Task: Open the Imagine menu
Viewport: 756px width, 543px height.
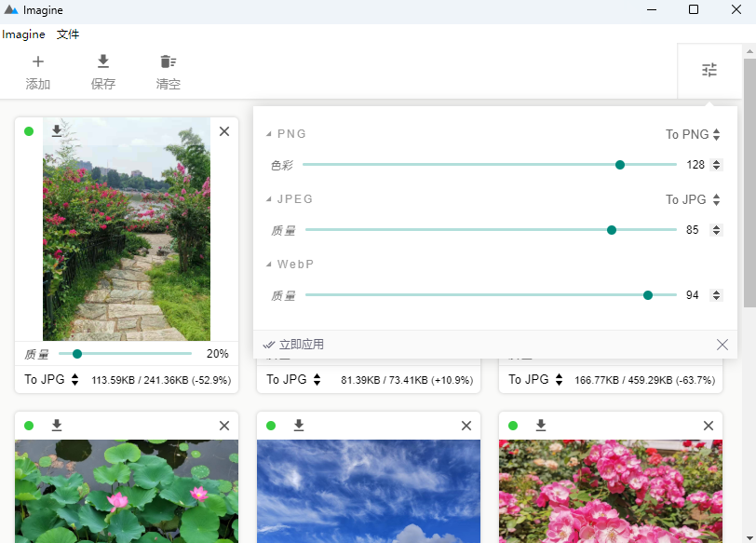Action: click(x=23, y=34)
